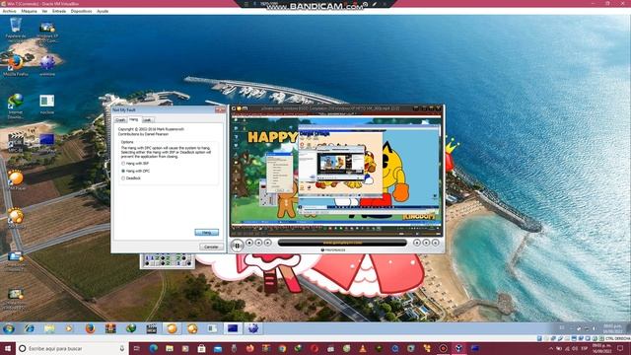This screenshot has width=631, height=355.
Task: Select Hang with IRP option
Action: [x=135, y=164]
